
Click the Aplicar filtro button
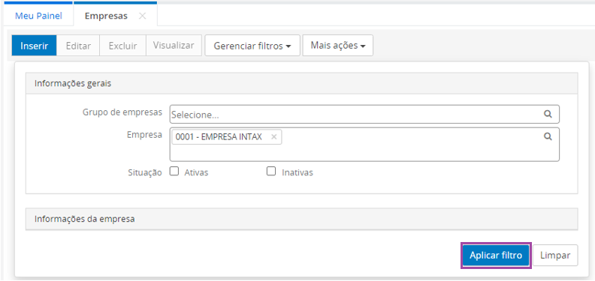click(496, 256)
